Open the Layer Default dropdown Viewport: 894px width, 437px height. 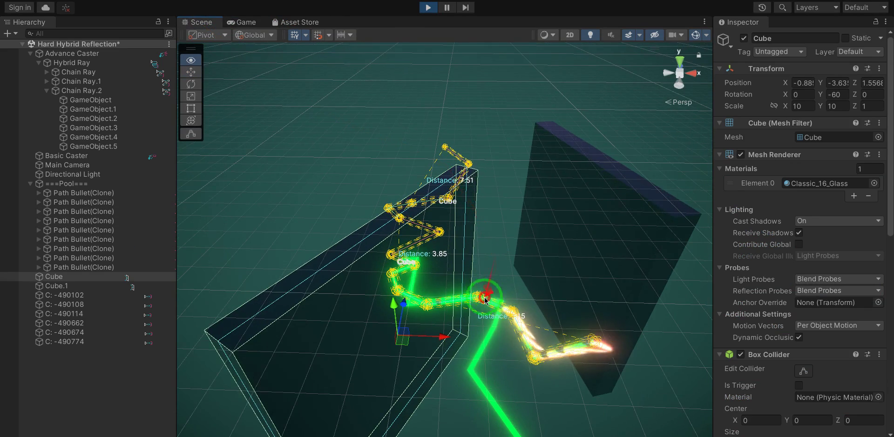(860, 52)
